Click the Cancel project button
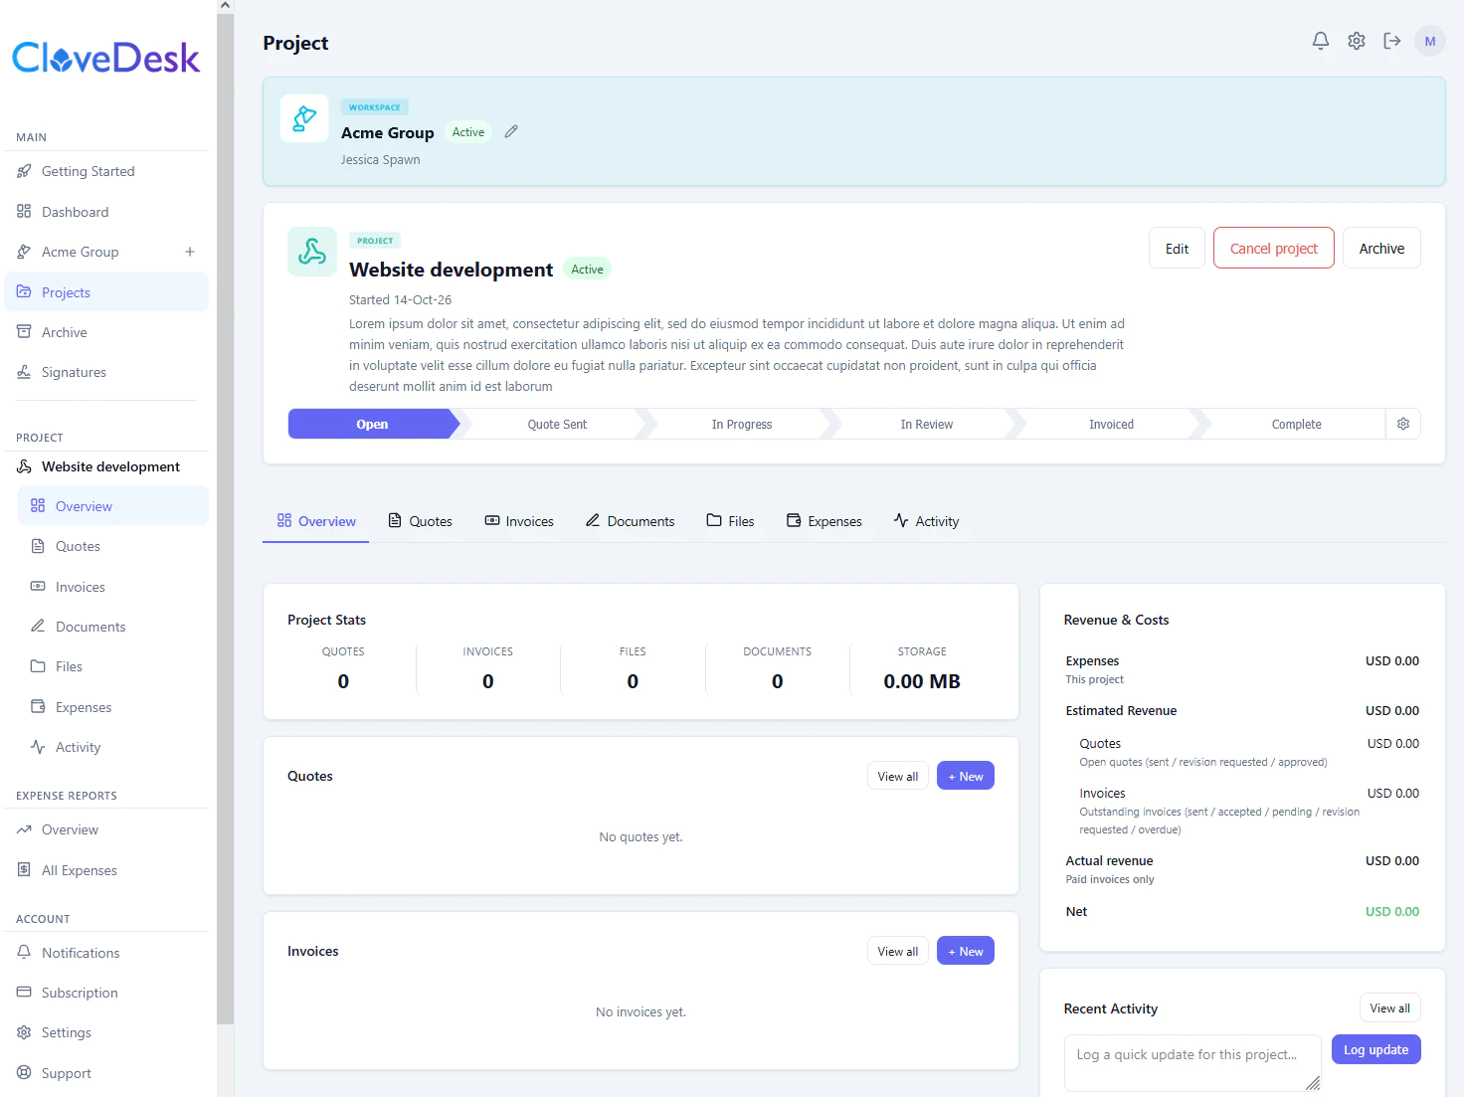The height and width of the screenshot is (1097, 1464). coord(1274,249)
